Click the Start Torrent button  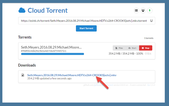[86, 28]
